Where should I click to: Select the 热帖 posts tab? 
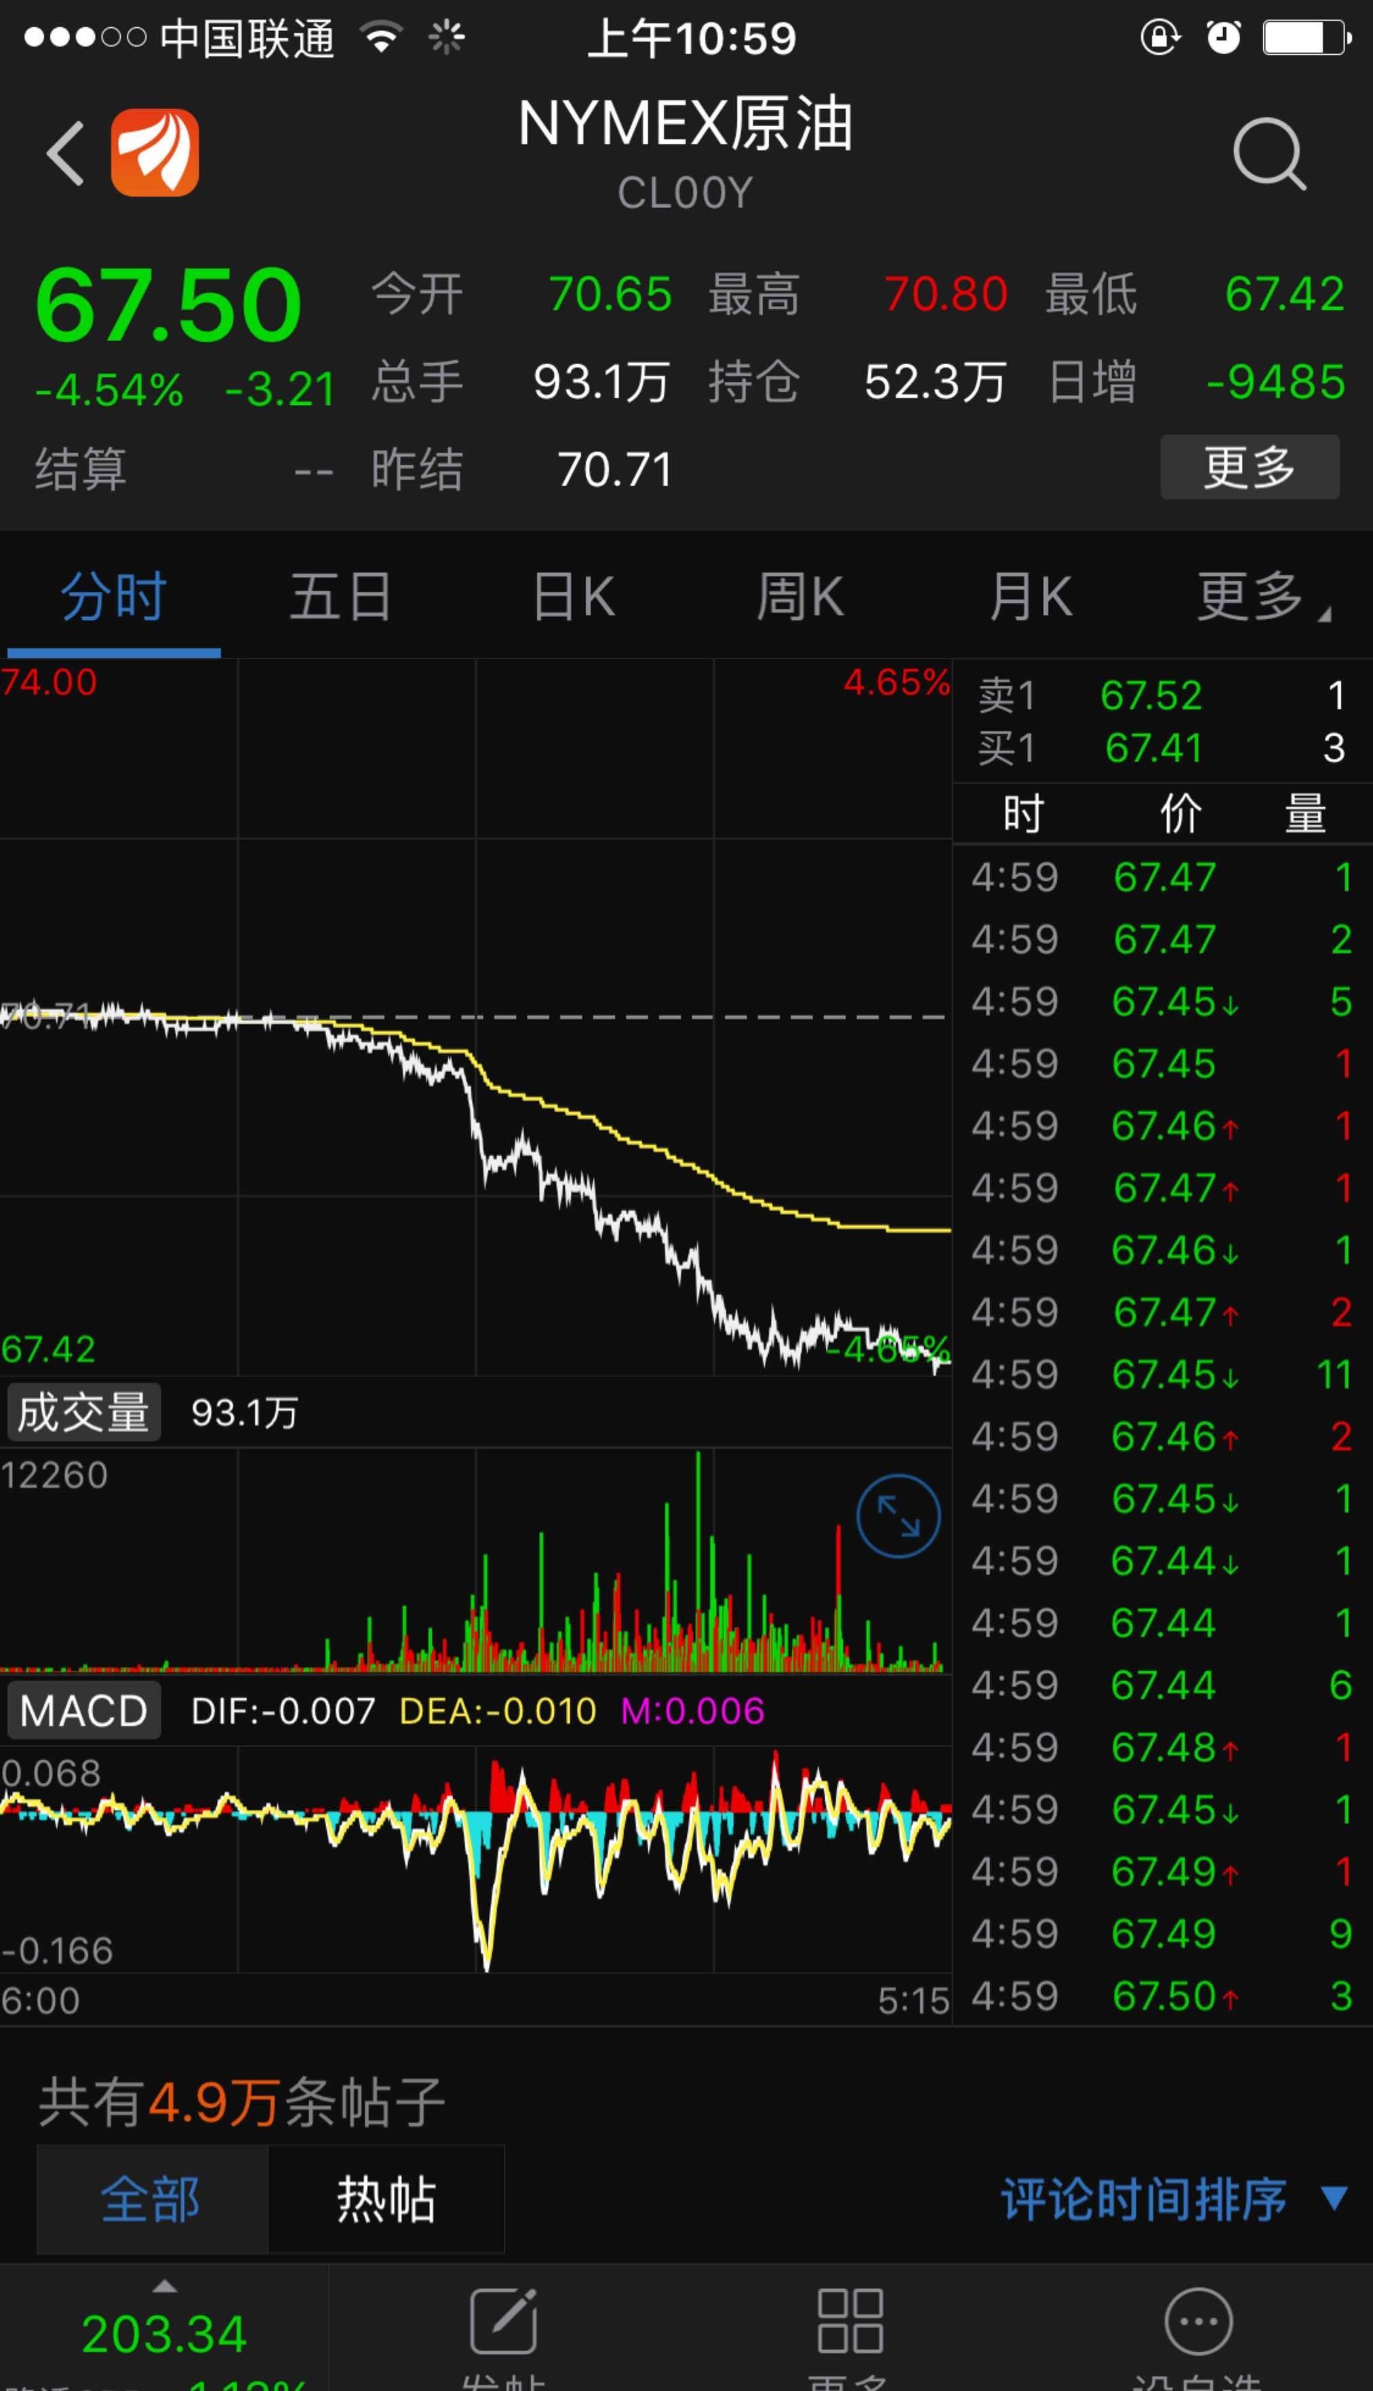[386, 2198]
